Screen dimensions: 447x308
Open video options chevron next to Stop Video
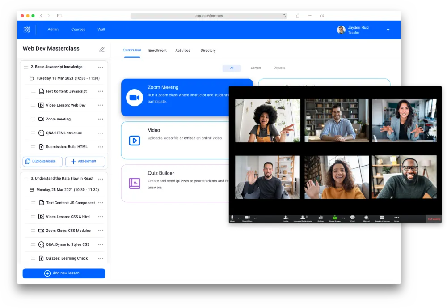click(x=255, y=218)
